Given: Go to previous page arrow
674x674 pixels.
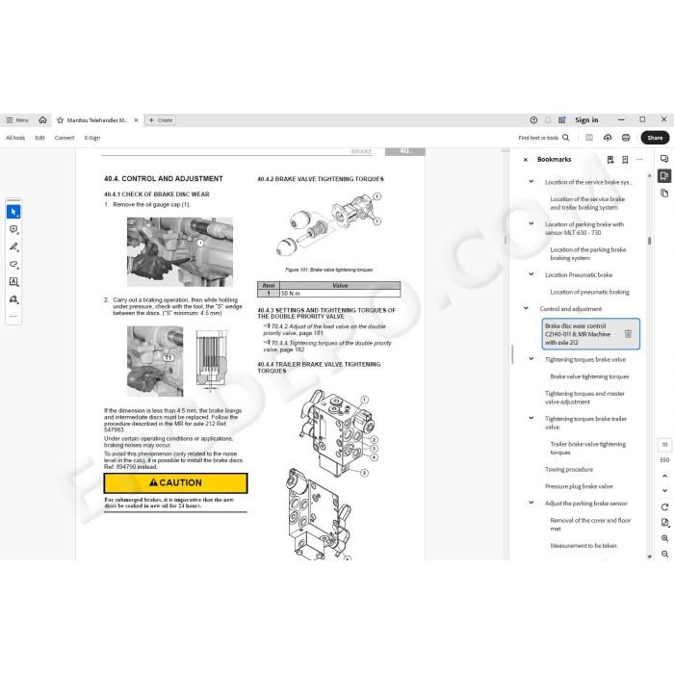Looking at the screenshot, I should (664, 476).
